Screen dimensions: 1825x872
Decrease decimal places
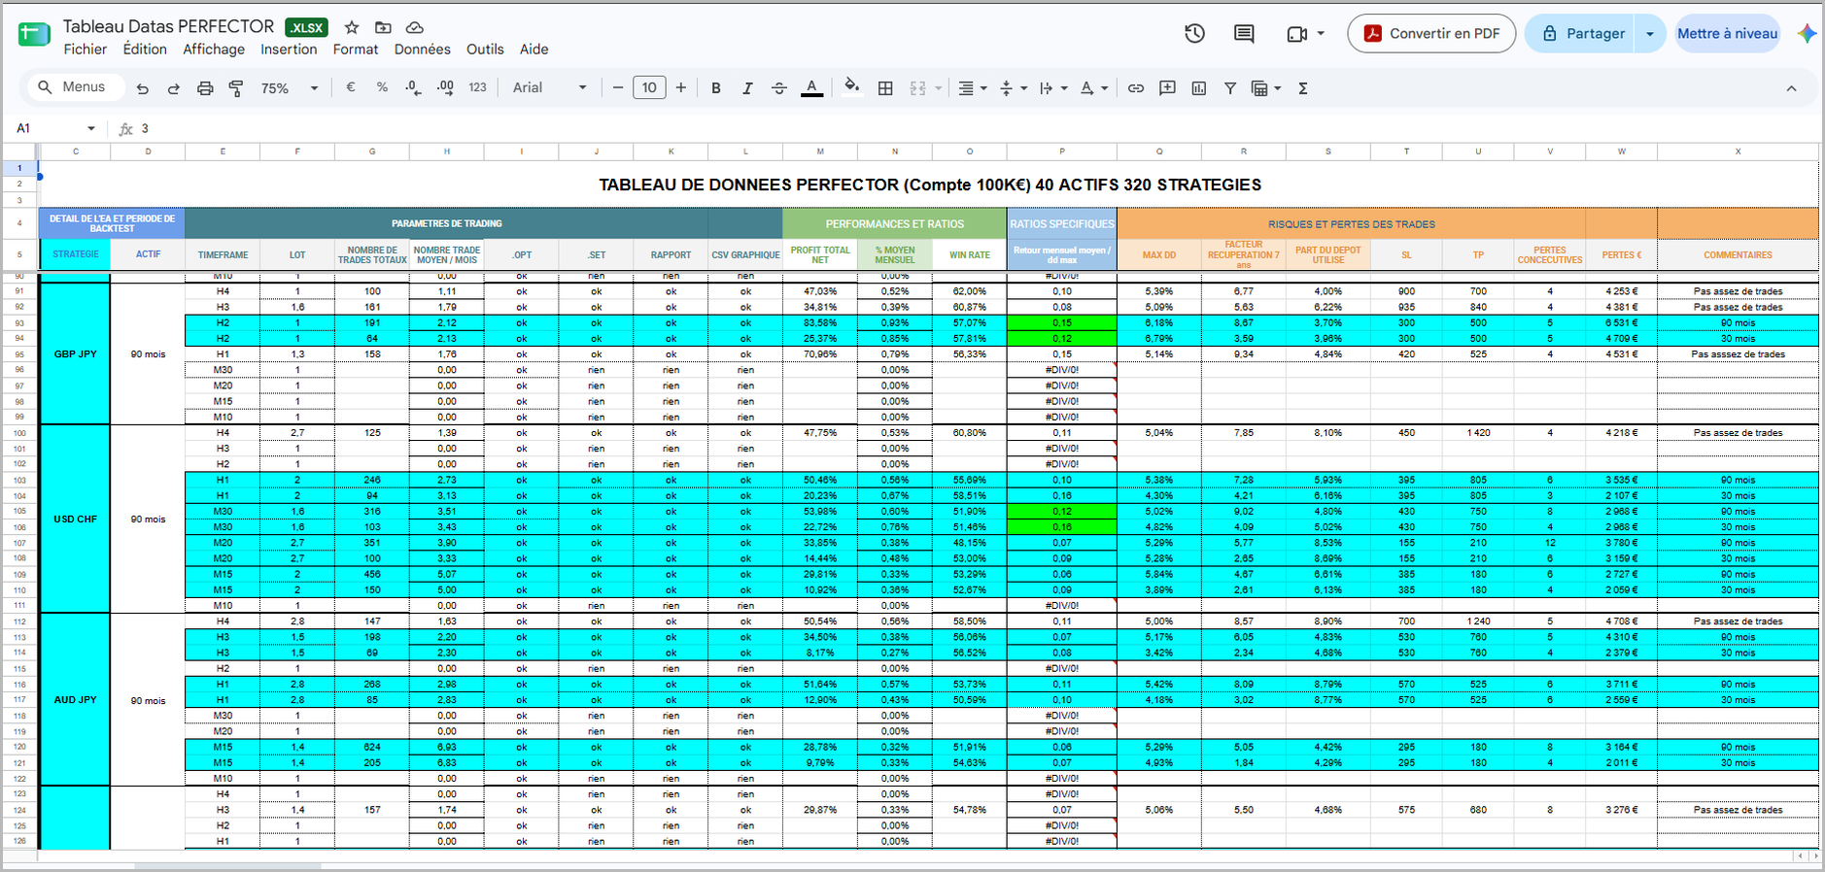click(x=413, y=87)
